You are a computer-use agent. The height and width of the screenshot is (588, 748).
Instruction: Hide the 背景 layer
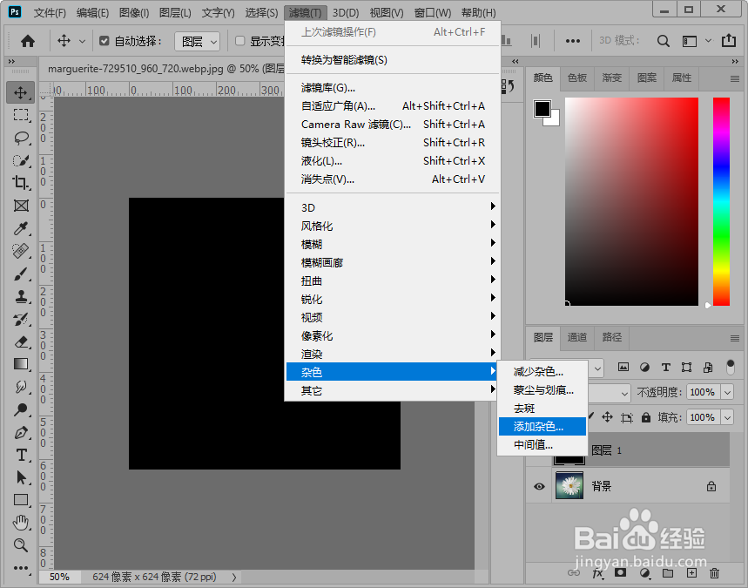tap(540, 486)
